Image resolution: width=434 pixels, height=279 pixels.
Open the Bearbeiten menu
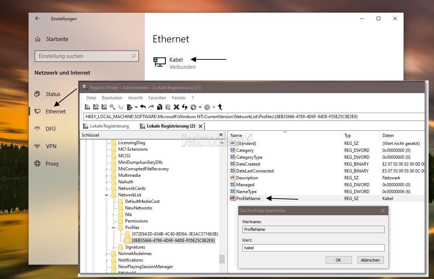[112, 97]
